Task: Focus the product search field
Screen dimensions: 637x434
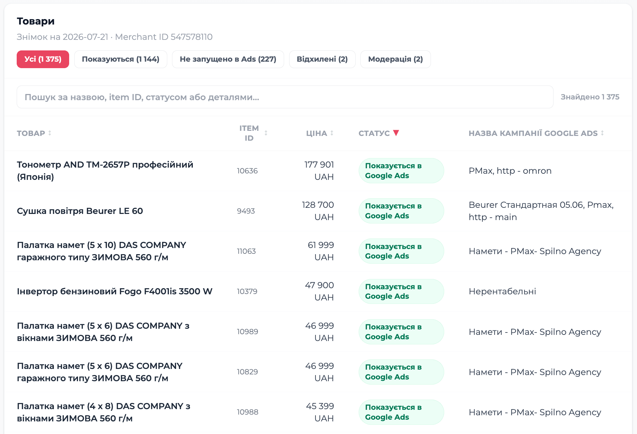Action: [x=285, y=97]
